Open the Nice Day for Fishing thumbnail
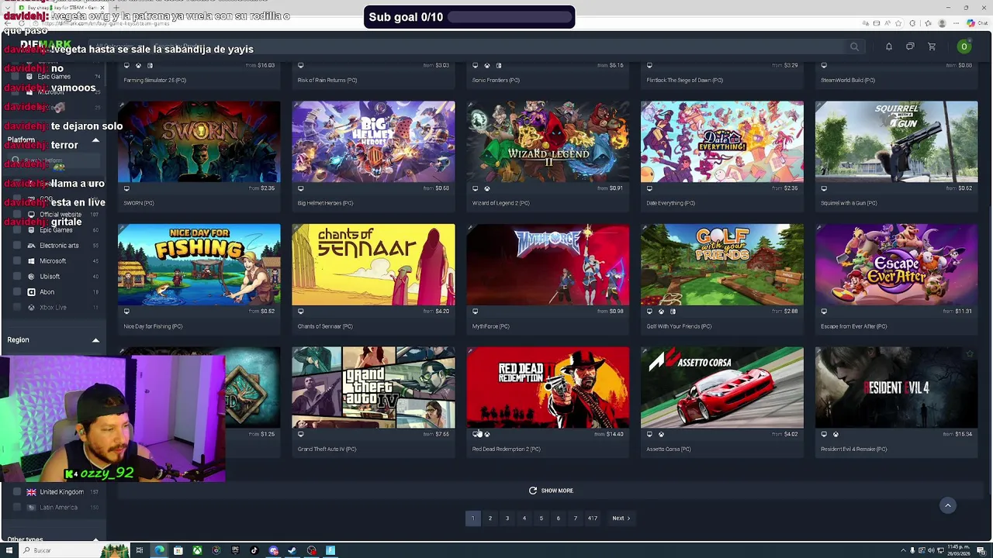This screenshot has height=558, width=993. pos(199,265)
